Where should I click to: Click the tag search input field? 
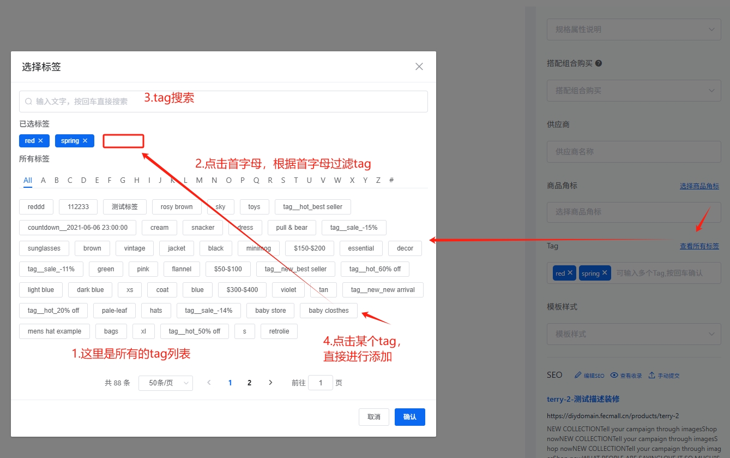coord(224,102)
